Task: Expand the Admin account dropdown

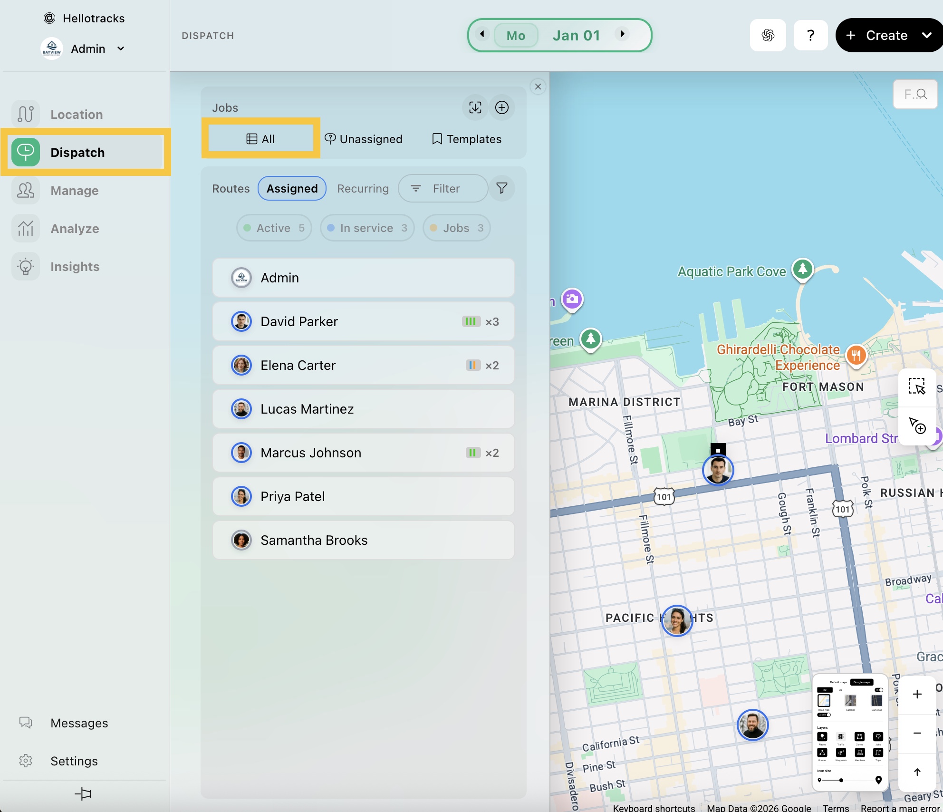Action: coord(121,48)
